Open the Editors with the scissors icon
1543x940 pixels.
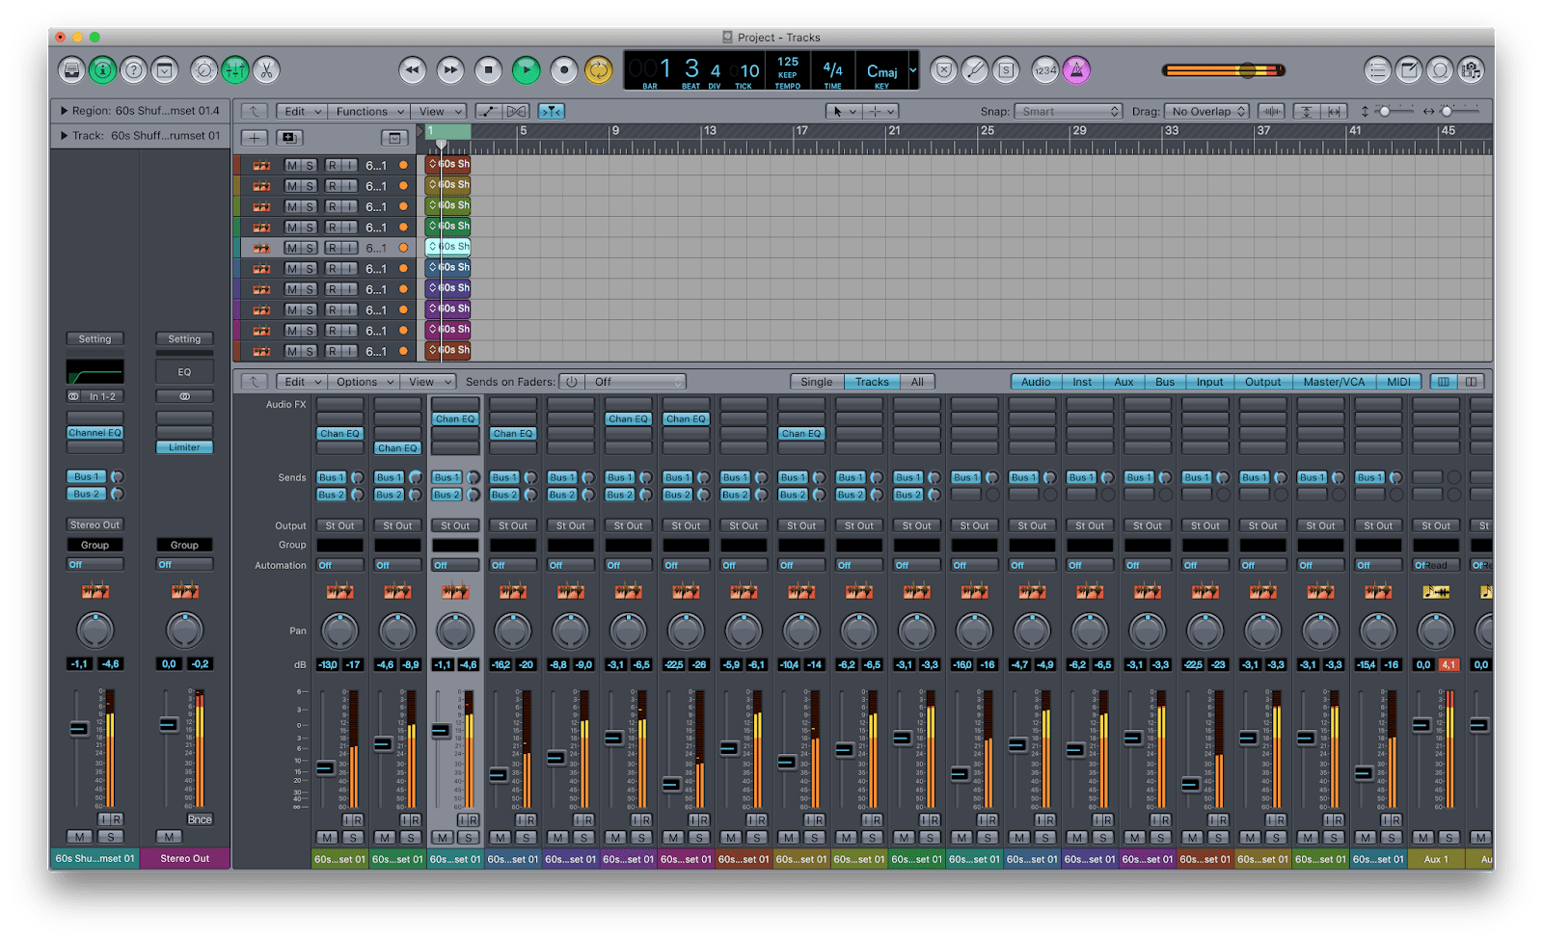pos(266,69)
